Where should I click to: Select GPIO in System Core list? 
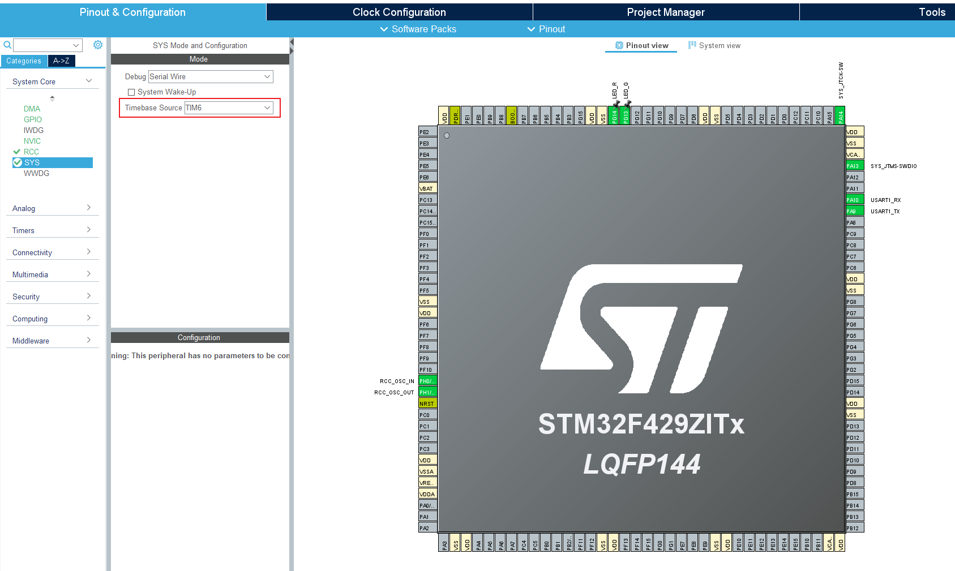click(x=33, y=119)
